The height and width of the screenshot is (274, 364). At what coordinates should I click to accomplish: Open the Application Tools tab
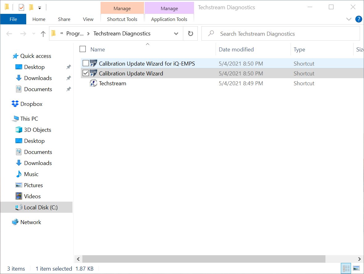(169, 19)
